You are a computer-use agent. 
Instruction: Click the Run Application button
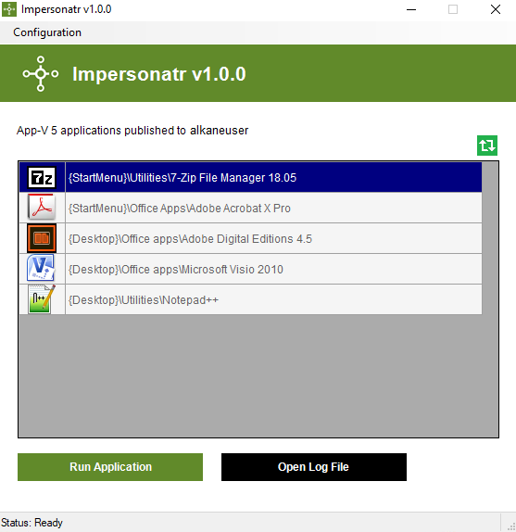[x=110, y=467]
